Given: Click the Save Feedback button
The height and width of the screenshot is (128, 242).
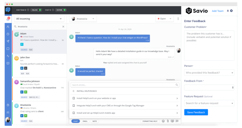Looking at the screenshot, I should [196, 112].
